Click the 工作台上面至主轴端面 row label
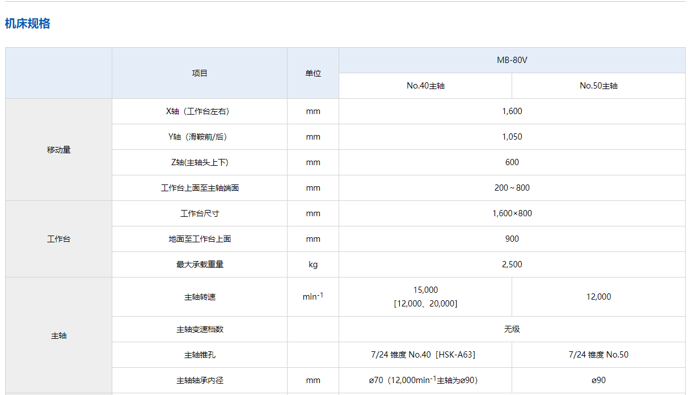The height and width of the screenshot is (395, 688). click(x=200, y=188)
